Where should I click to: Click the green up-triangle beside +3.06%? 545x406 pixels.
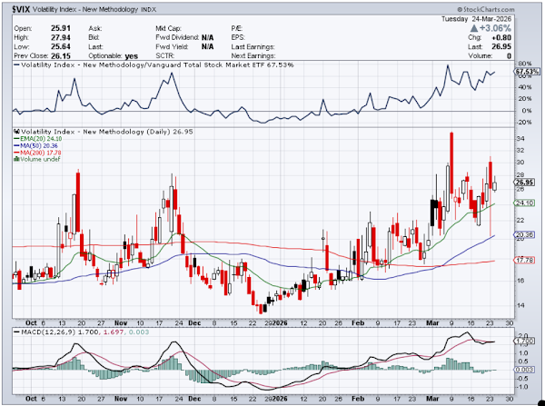pyautogui.click(x=474, y=28)
